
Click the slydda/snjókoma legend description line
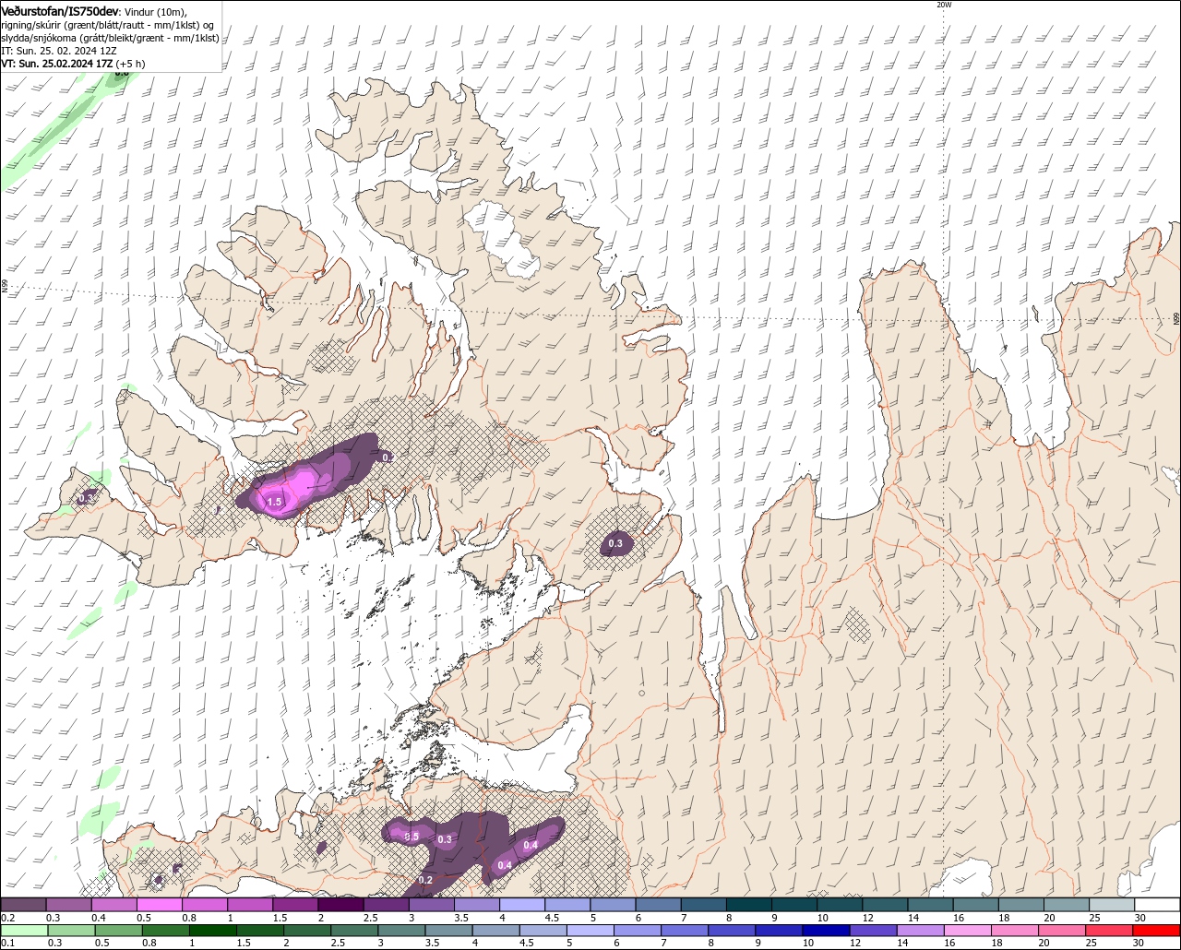point(110,38)
